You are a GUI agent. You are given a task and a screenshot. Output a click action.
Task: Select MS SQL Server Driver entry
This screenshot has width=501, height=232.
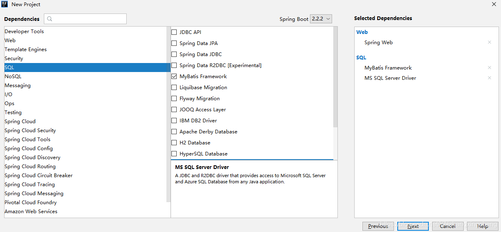pos(390,78)
